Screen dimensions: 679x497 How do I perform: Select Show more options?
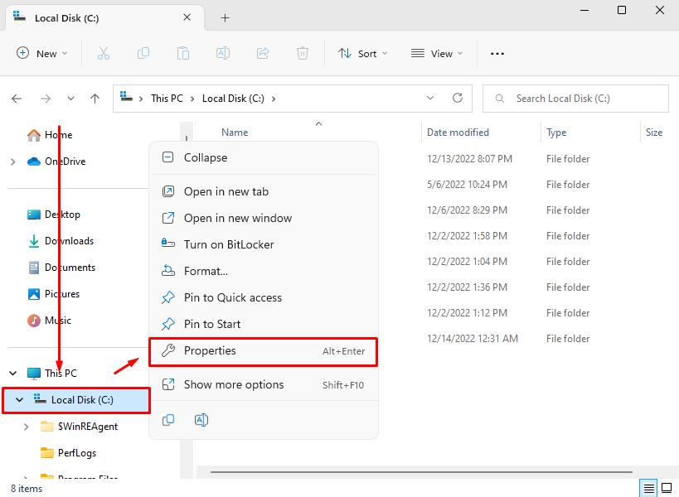pyautogui.click(x=264, y=384)
